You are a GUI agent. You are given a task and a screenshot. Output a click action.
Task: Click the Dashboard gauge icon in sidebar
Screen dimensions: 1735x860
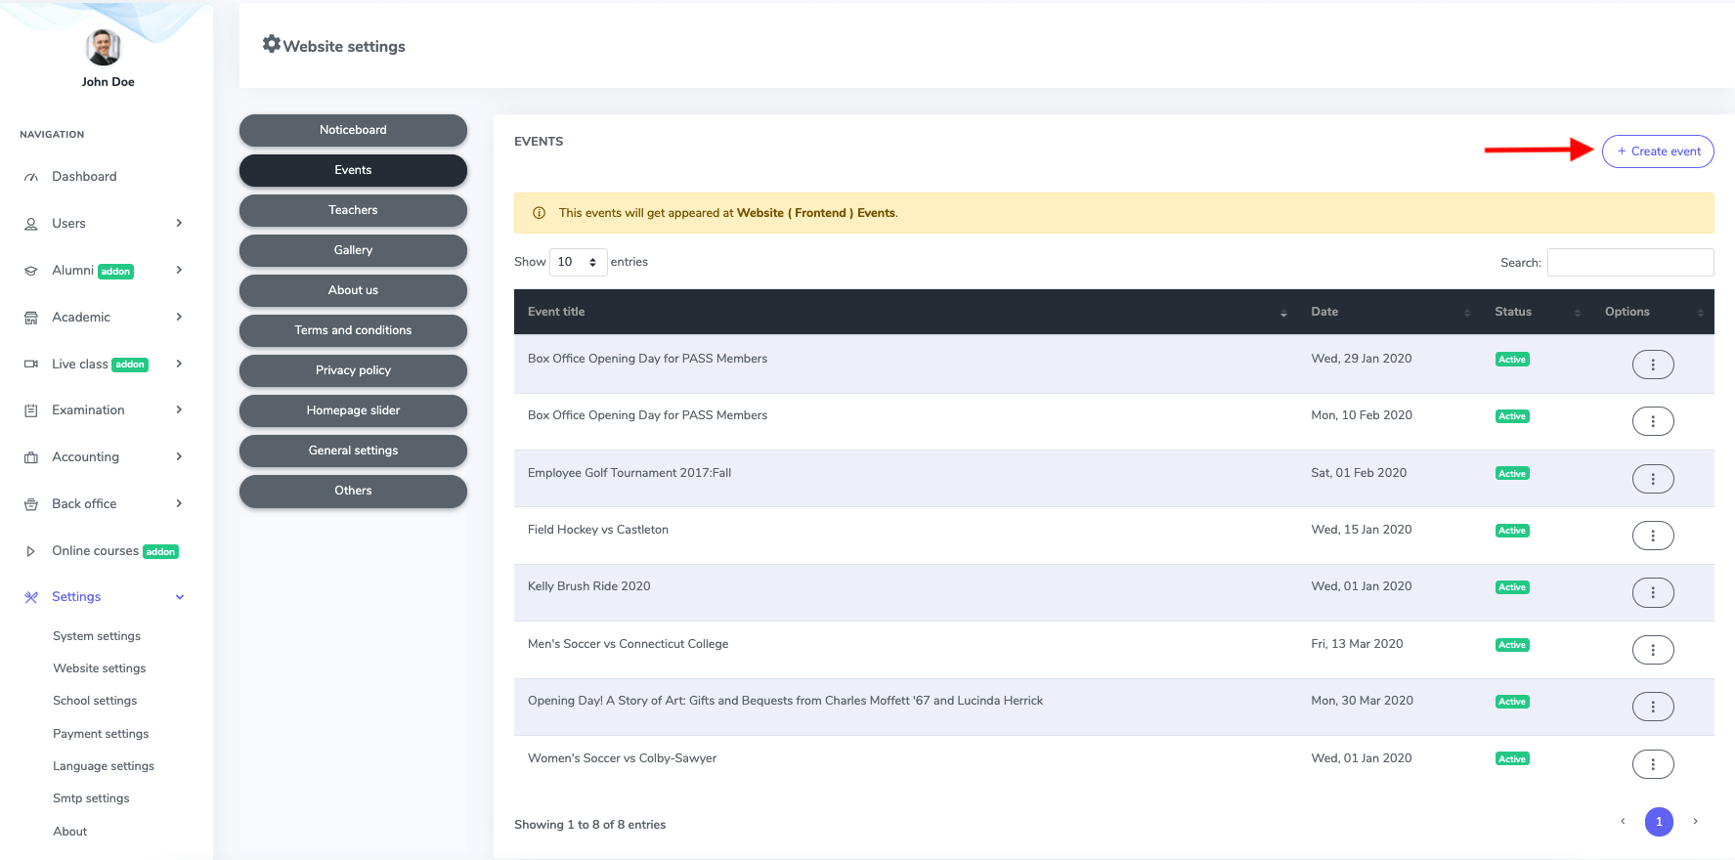(x=31, y=177)
